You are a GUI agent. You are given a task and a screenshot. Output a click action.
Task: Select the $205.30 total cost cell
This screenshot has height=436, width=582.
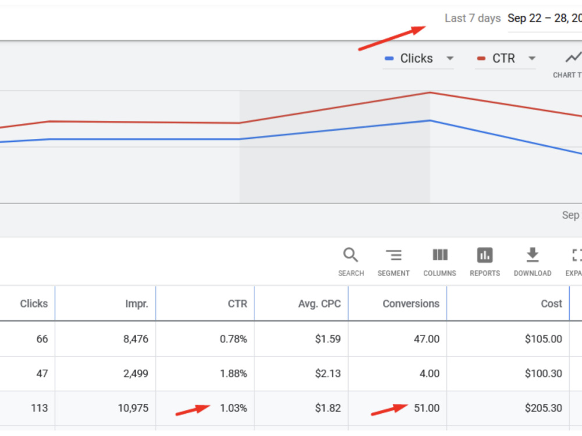coord(544,408)
